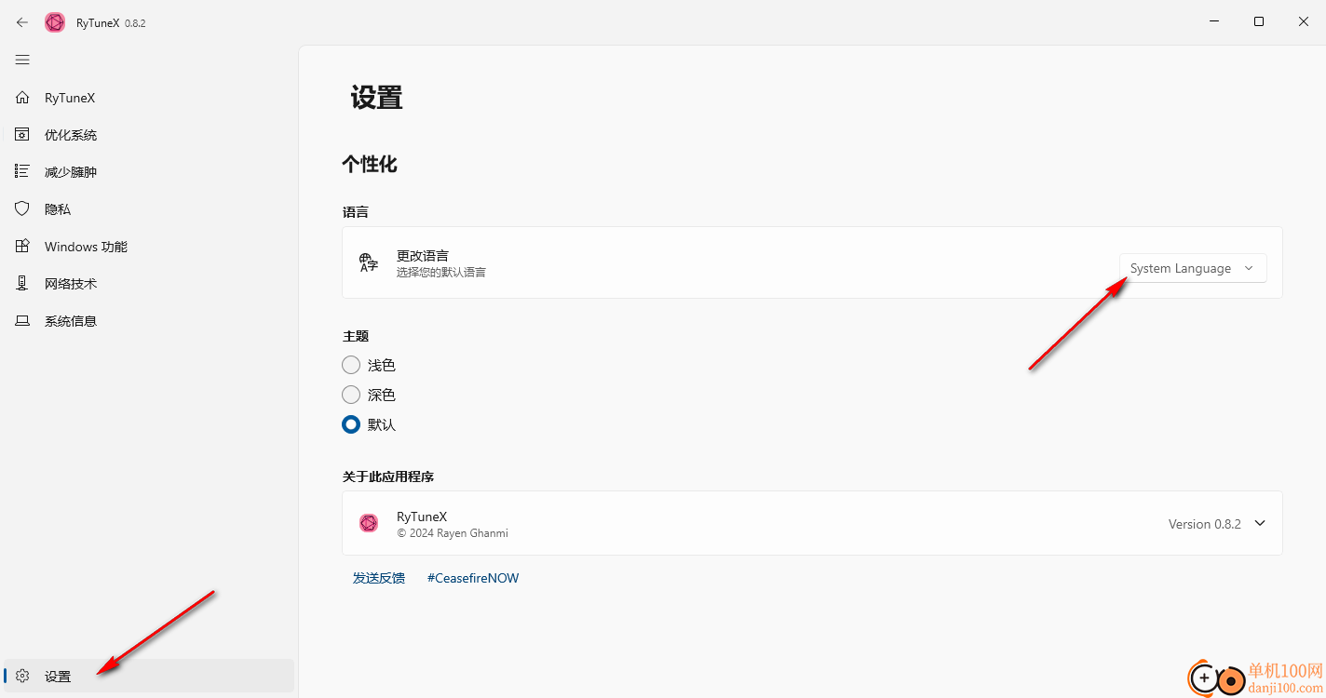
Task: Click the Windows 功能 grid icon
Action: [22, 247]
